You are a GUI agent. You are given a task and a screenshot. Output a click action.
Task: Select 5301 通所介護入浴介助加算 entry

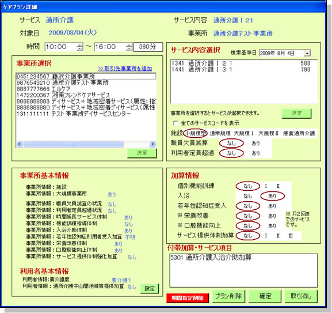point(243,258)
